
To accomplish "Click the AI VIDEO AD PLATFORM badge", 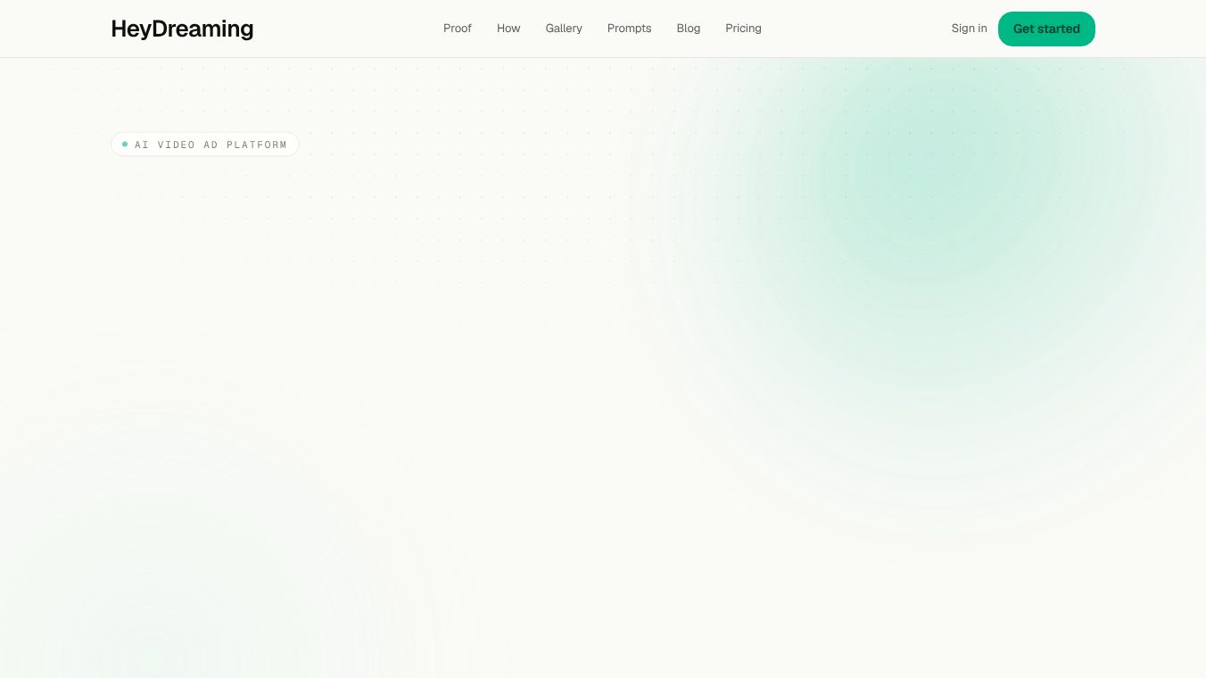I will point(205,145).
